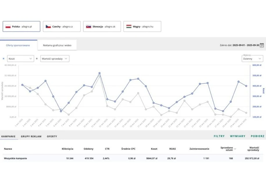Image resolution: width=266 pixels, height=182 pixels.
Task: Click the blue Koszt legend square
Action: [x=3, y=58]
